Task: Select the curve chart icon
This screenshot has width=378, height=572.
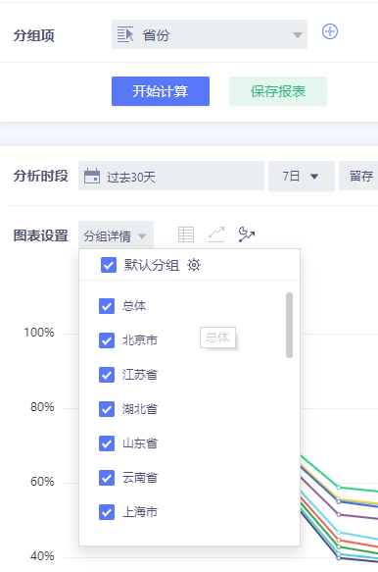Action: tap(247, 234)
